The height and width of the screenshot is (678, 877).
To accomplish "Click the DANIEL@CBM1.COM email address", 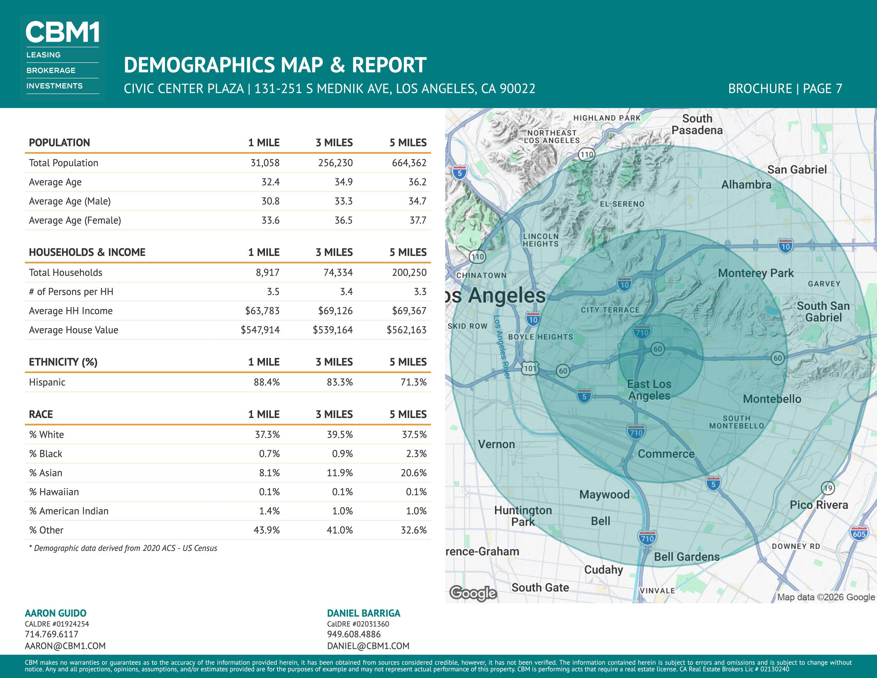I will click(368, 646).
